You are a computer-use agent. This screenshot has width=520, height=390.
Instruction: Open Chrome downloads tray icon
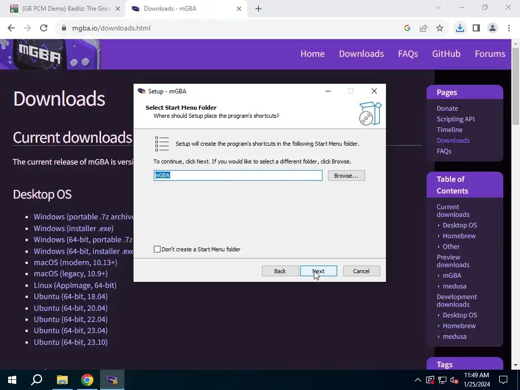click(x=460, y=28)
